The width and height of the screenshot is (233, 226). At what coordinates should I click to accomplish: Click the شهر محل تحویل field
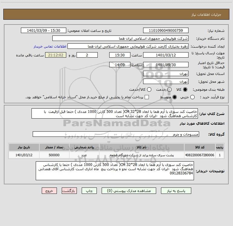(166, 82)
